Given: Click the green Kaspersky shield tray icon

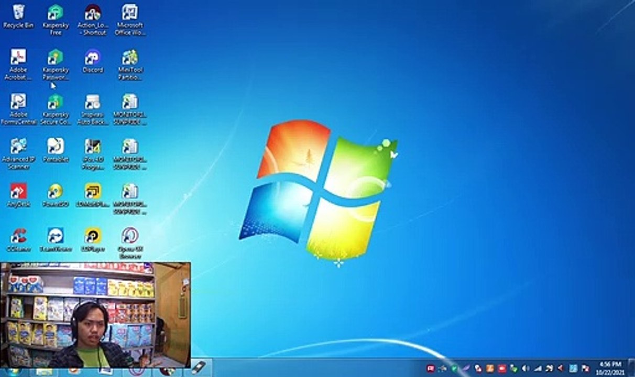Looking at the screenshot, I should coord(454,369).
